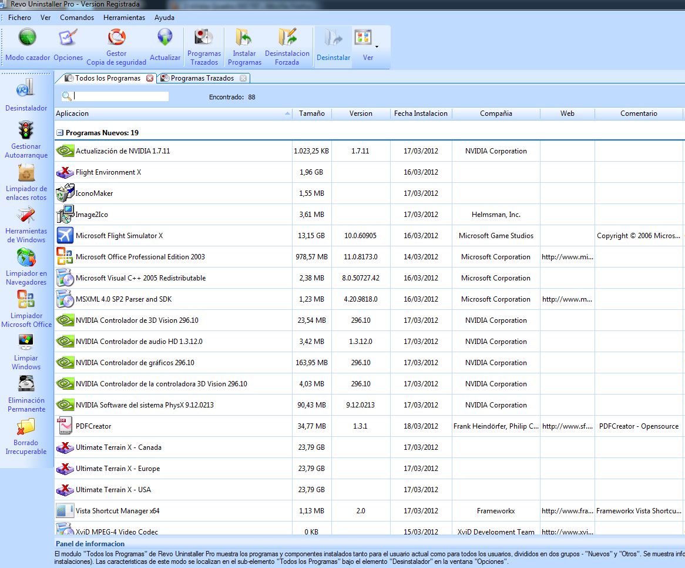The width and height of the screenshot is (685, 568).
Task: Click the Desinstalar toolbar button
Action: [x=333, y=46]
